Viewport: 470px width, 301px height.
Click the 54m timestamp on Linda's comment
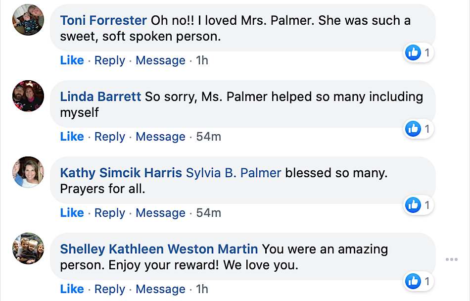tap(208, 137)
